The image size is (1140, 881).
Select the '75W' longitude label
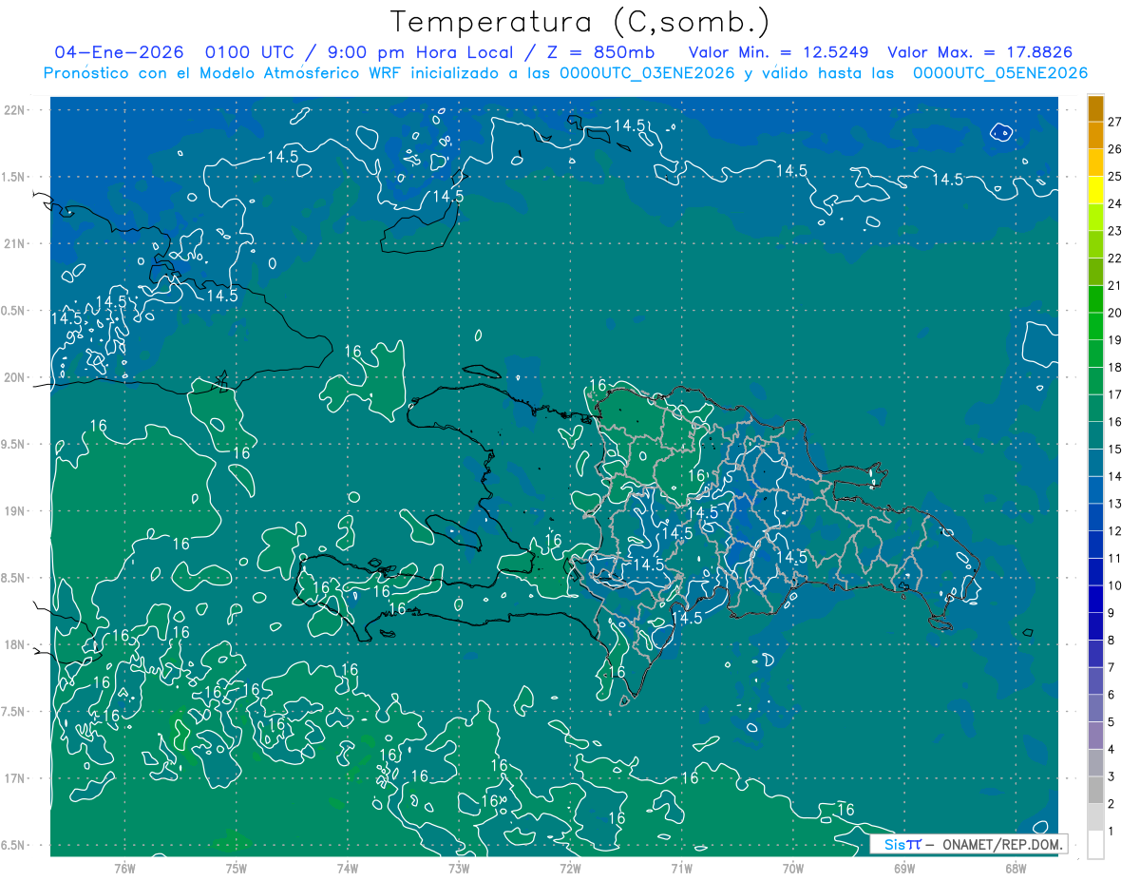click(237, 868)
